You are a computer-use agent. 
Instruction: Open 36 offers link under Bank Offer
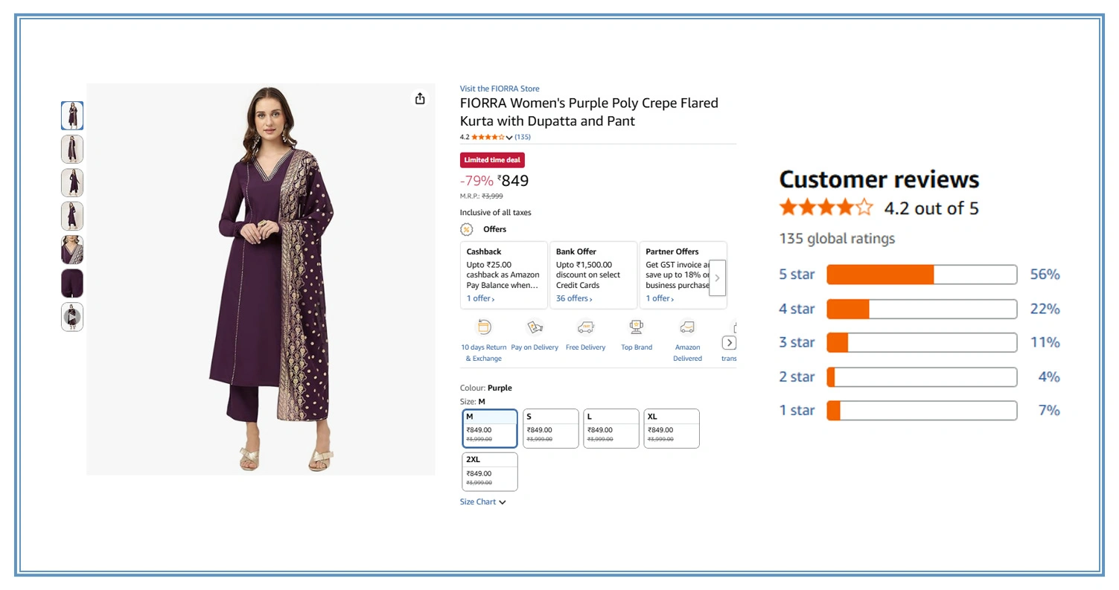pyautogui.click(x=574, y=298)
